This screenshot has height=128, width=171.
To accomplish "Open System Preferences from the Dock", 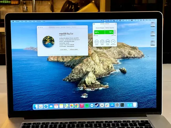I will tap(117, 105).
